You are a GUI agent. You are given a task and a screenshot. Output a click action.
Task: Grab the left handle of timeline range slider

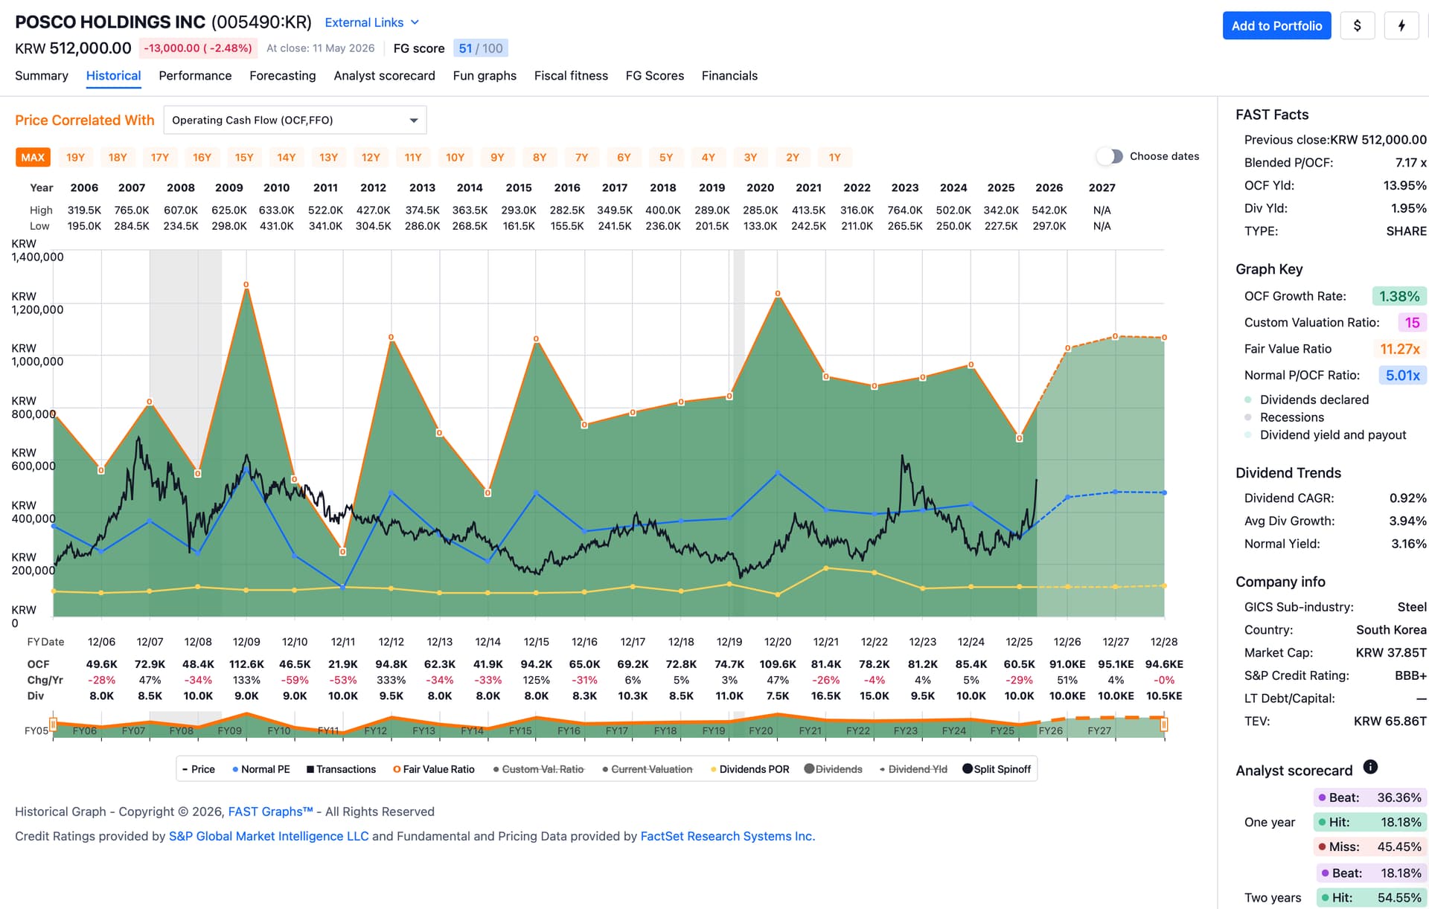(53, 725)
